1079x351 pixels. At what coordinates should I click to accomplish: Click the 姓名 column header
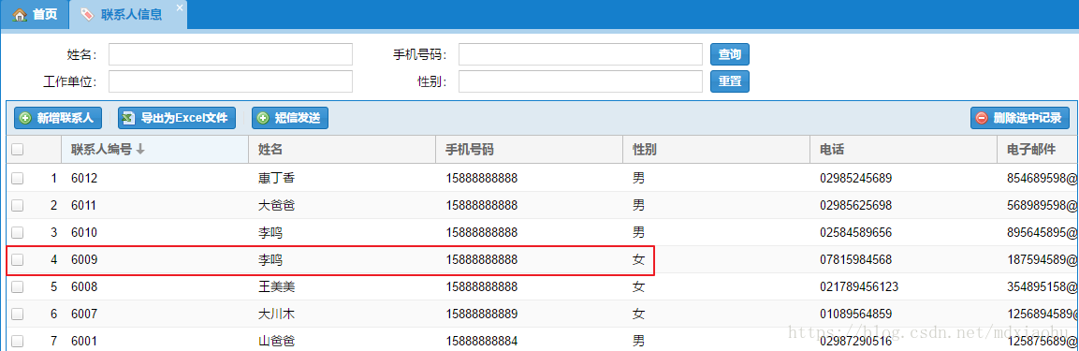[342, 150]
